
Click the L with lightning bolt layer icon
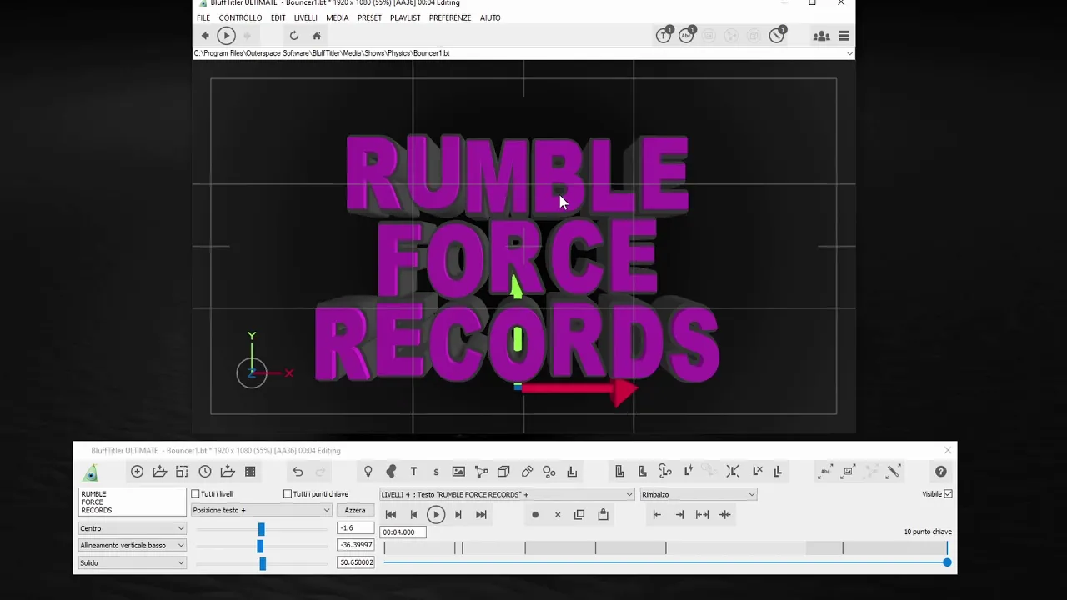click(688, 472)
